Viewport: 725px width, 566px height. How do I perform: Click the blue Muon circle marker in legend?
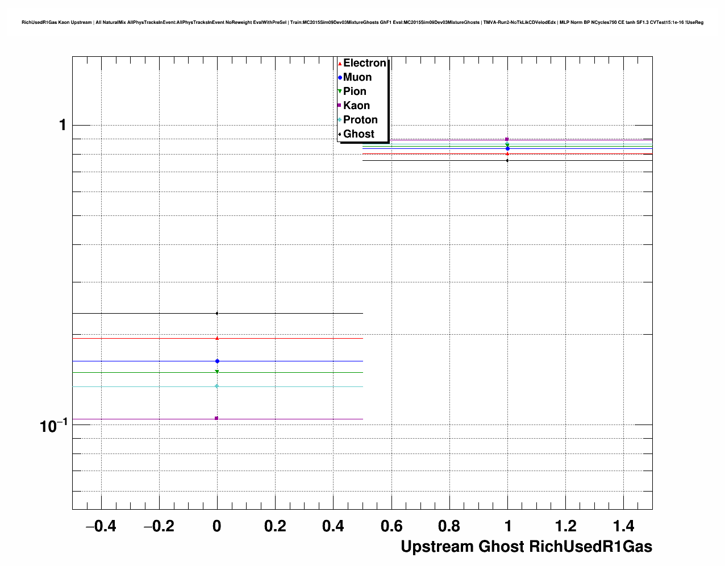(340, 77)
